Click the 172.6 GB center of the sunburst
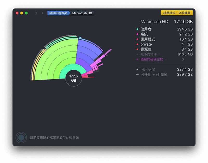 (74, 78)
